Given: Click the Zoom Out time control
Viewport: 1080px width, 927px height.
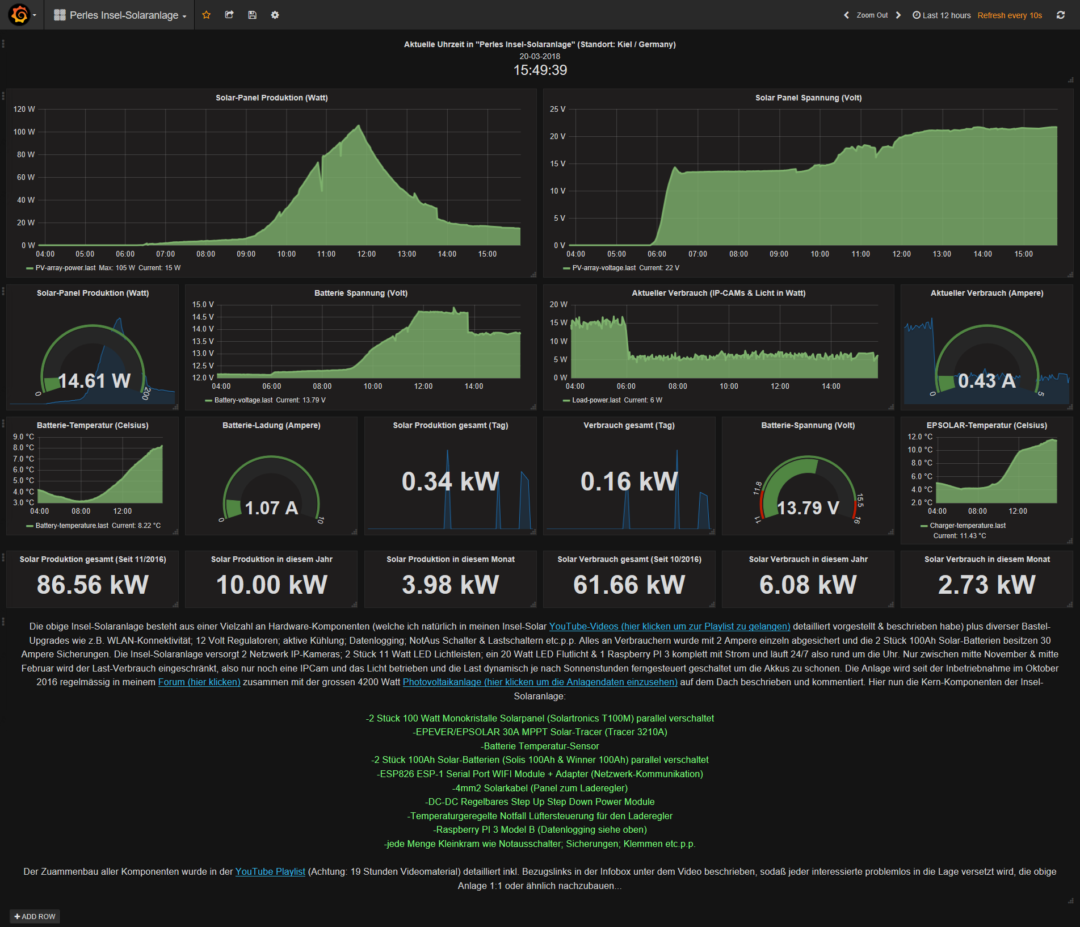Looking at the screenshot, I should tap(872, 15).
